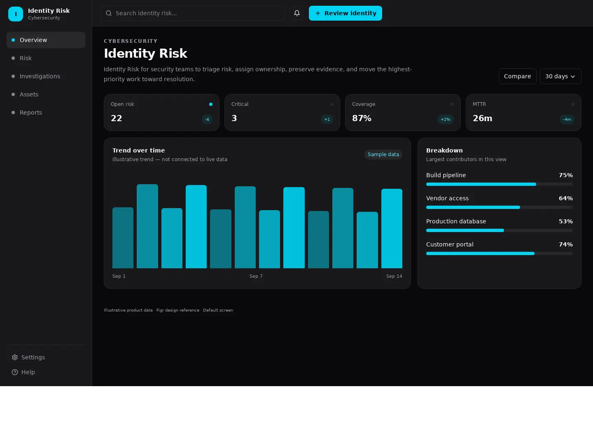The image size is (593, 422).
Task: Select the MTTR metric card
Action: [523, 113]
